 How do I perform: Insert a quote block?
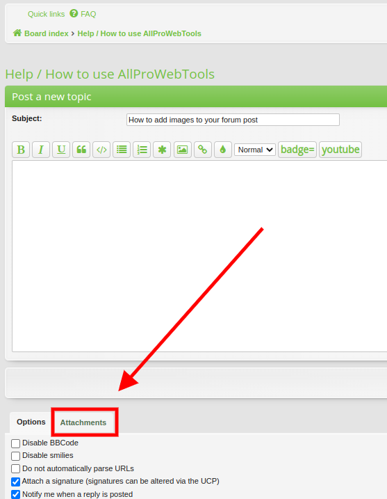pos(81,150)
